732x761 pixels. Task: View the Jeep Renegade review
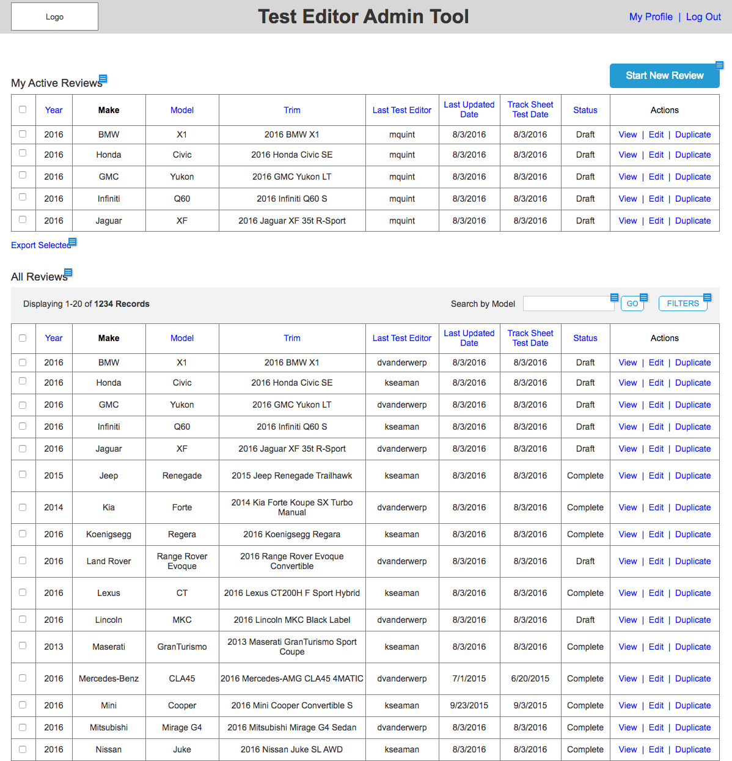pyautogui.click(x=628, y=476)
